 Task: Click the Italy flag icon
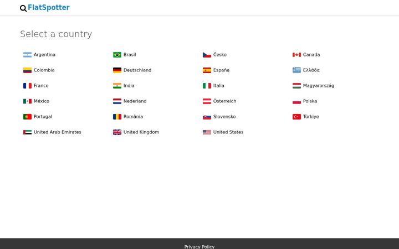[x=207, y=86]
